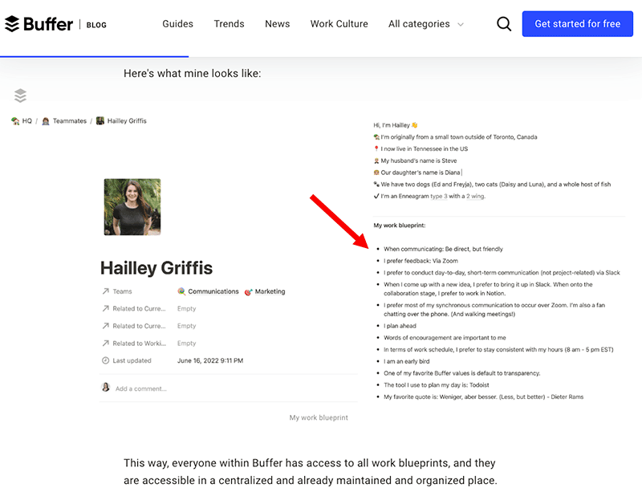The width and height of the screenshot is (642, 496).
Task: Click the arrow icon beside Teams
Action: [105, 291]
